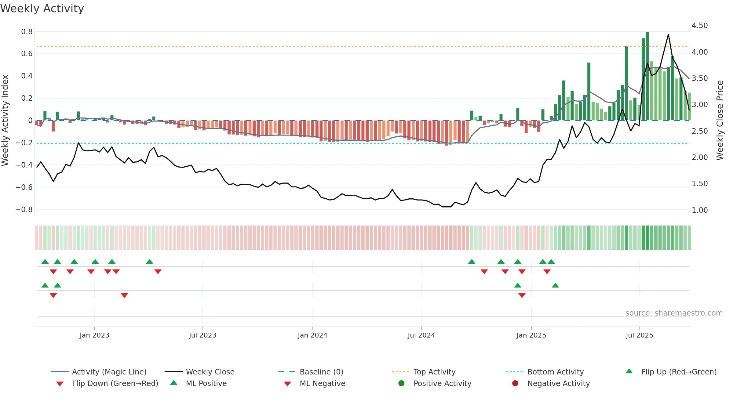Click the Weekly Activity chart title
The image size is (733, 412).
point(42,9)
